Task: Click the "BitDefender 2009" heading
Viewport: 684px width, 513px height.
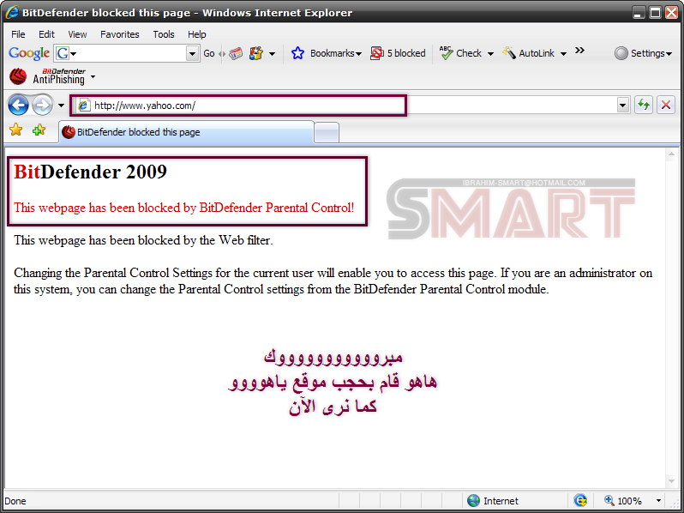Action: pos(90,172)
